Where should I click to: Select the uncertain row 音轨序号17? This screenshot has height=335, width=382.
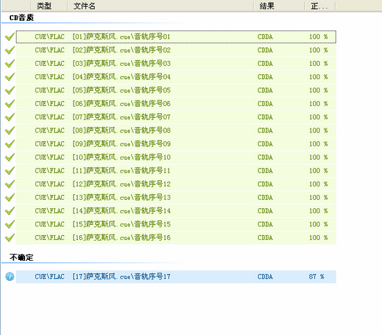pyautogui.click(x=176, y=277)
